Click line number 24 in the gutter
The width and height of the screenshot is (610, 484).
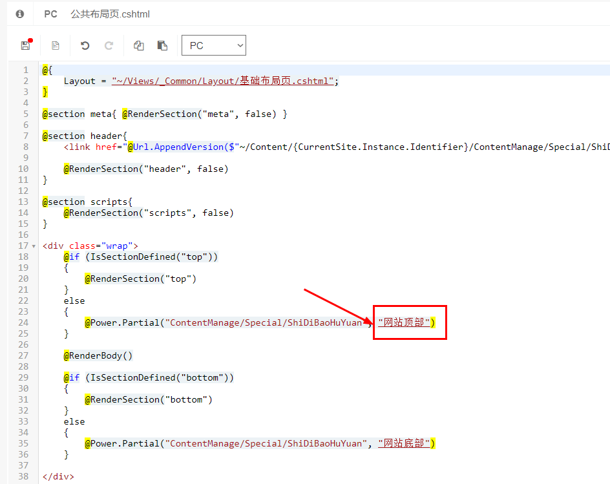click(x=23, y=322)
